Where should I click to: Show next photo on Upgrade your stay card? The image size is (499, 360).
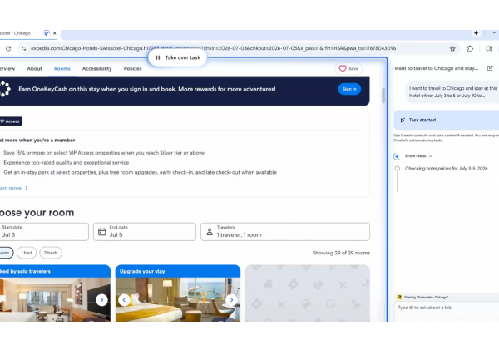point(231,300)
